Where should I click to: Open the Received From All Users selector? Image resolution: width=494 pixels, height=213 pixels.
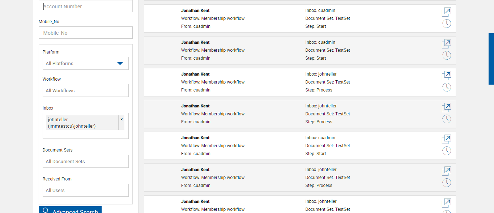coord(85,190)
